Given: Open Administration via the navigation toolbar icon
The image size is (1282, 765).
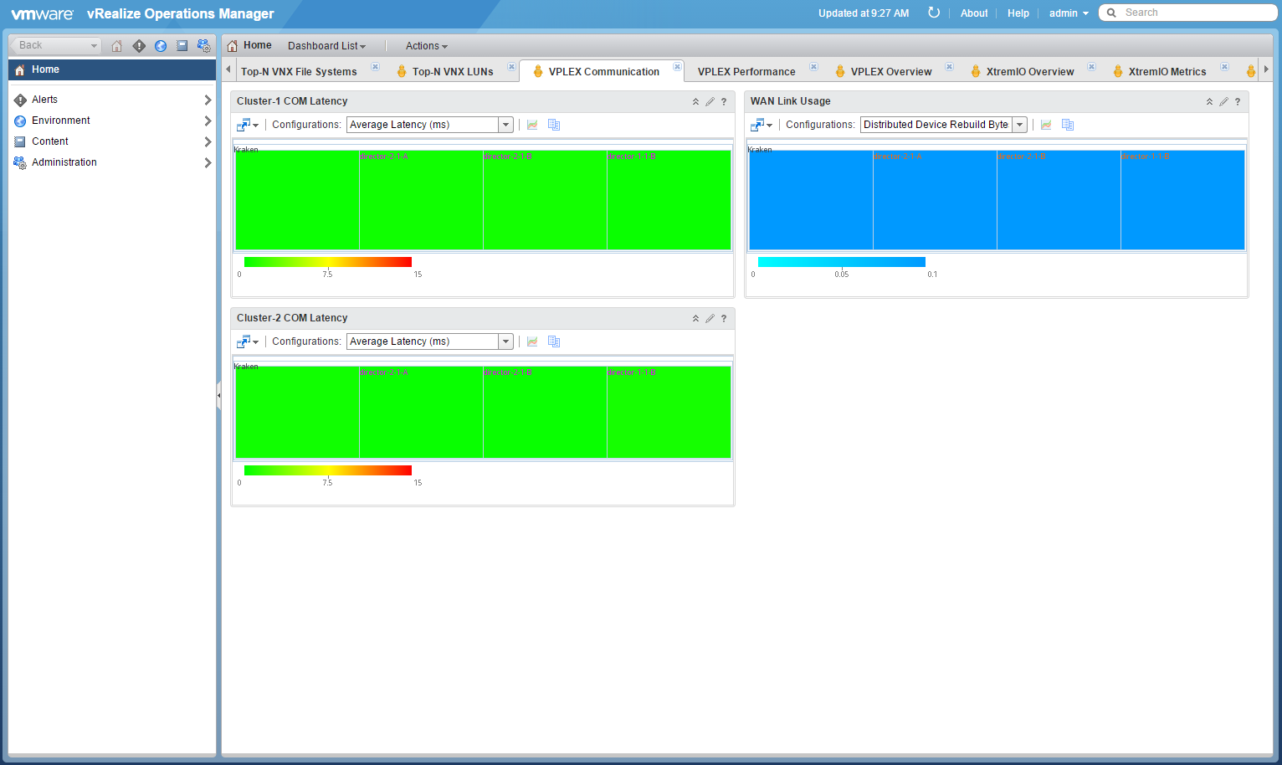Looking at the screenshot, I should coord(203,46).
